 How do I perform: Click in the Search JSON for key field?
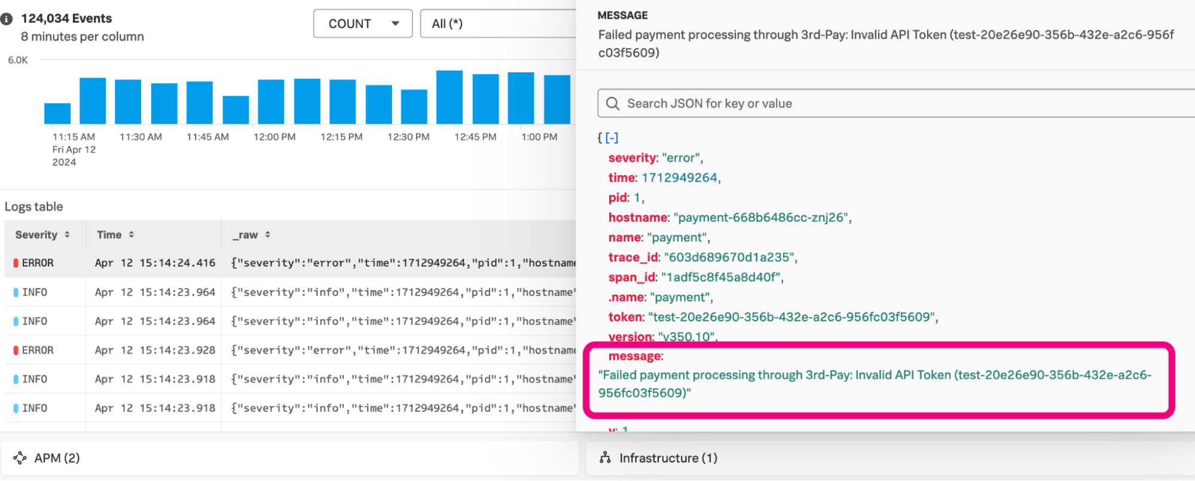coord(897,103)
